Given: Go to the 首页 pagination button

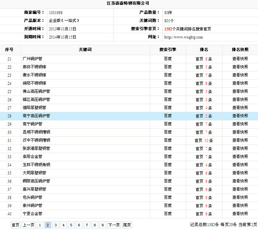Looking at the screenshot, I should coord(16,225).
